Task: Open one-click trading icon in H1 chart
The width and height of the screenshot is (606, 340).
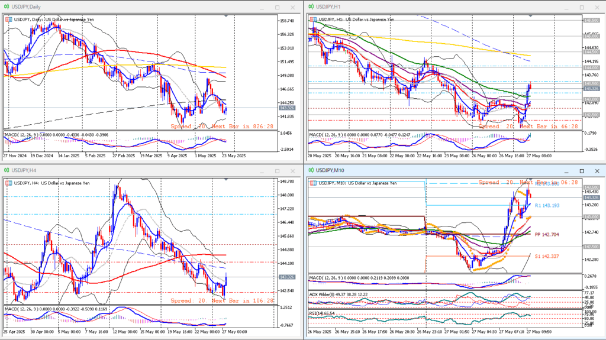Action: click(x=313, y=20)
